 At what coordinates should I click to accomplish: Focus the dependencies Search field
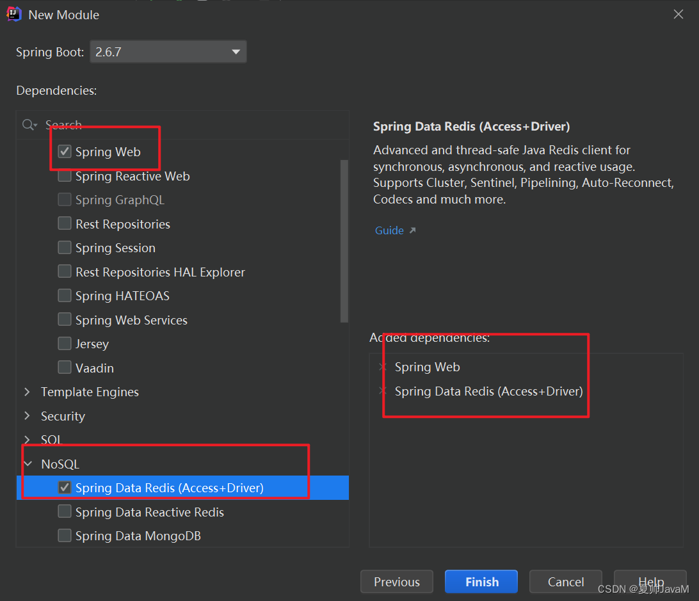click(x=183, y=125)
